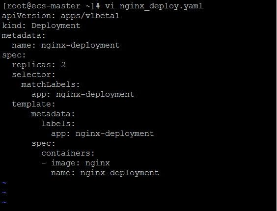Click the selector: key
Viewport: 277px width, 211px height.
click(34, 75)
